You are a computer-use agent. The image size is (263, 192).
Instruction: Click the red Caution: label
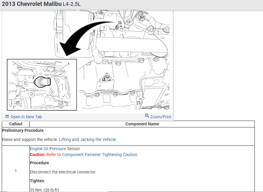pos(38,155)
